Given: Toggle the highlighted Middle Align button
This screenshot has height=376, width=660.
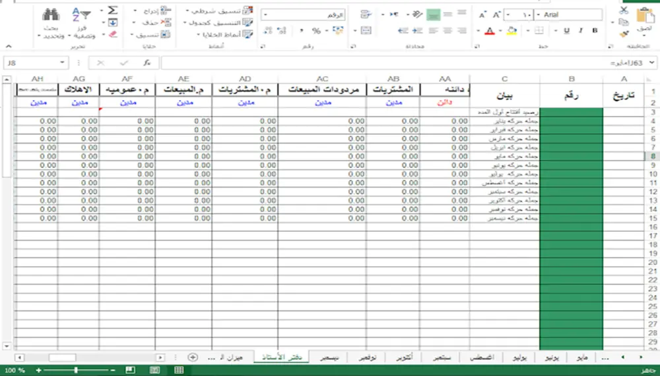Looking at the screenshot, I should [433, 14].
